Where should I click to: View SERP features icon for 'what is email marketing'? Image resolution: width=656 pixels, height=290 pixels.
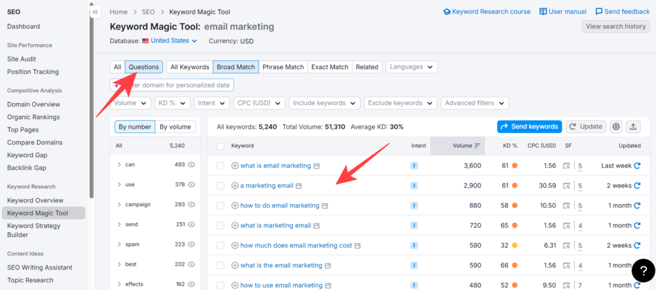click(x=567, y=166)
